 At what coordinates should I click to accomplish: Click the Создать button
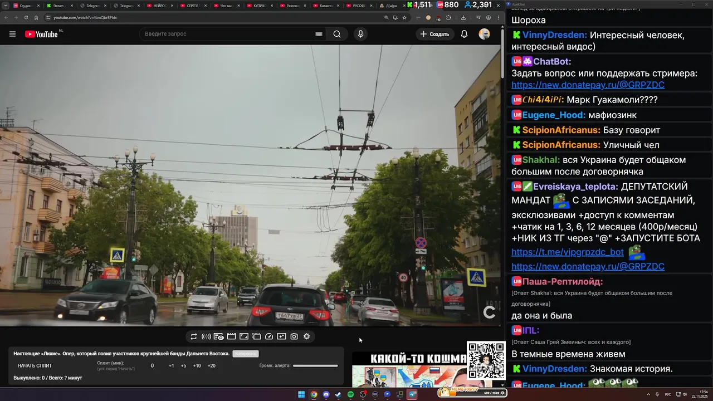click(434, 34)
